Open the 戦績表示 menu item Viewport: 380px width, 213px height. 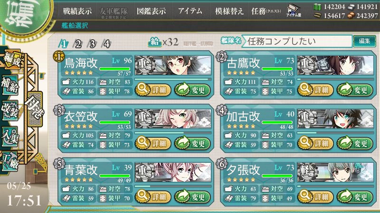(77, 11)
